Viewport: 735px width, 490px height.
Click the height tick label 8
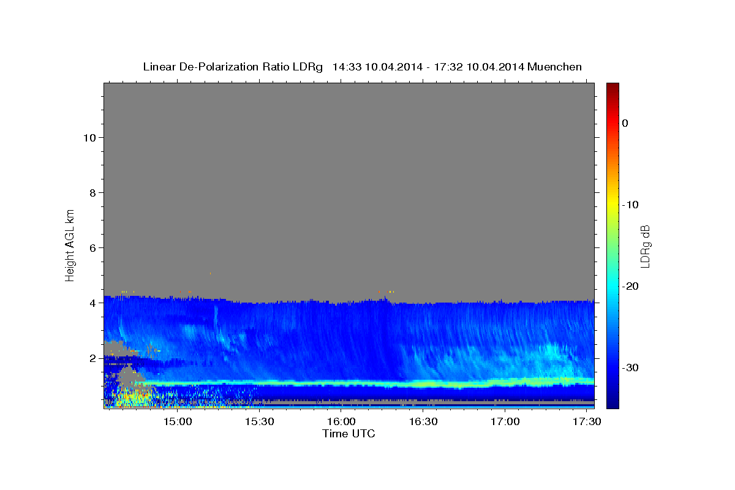(93, 193)
